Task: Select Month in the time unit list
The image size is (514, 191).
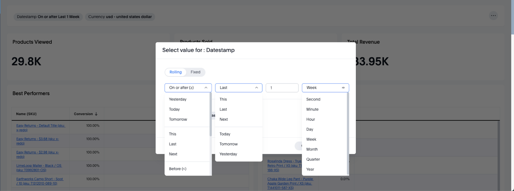Action: 312,150
